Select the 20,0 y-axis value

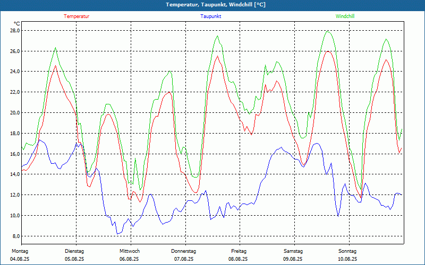[14, 113]
